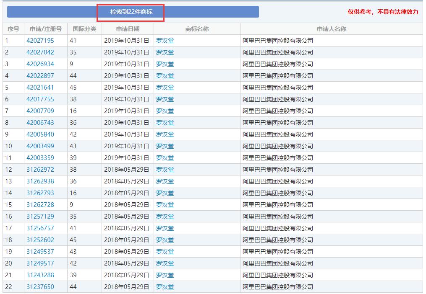The height and width of the screenshot is (294, 426).
Task: Open registration number 31262793
Action: tap(40, 193)
